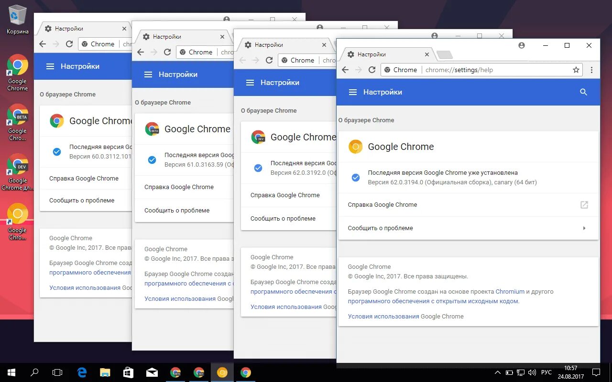Launch Chrome Canary desktop shortcut
The width and height of the screenshot is (612, 382).
coord(18,222)
